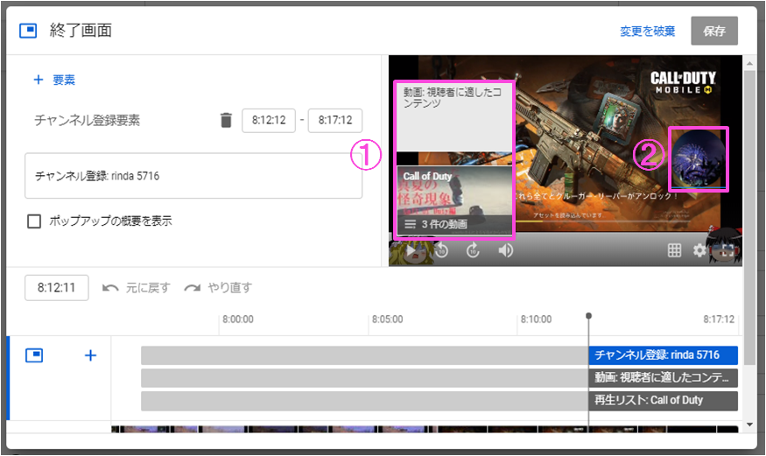Screen dimensions: 766x456
Task: Select the 動画: 視聴者に適したコンテ timeline bar
Action: [x=663, y=377]
